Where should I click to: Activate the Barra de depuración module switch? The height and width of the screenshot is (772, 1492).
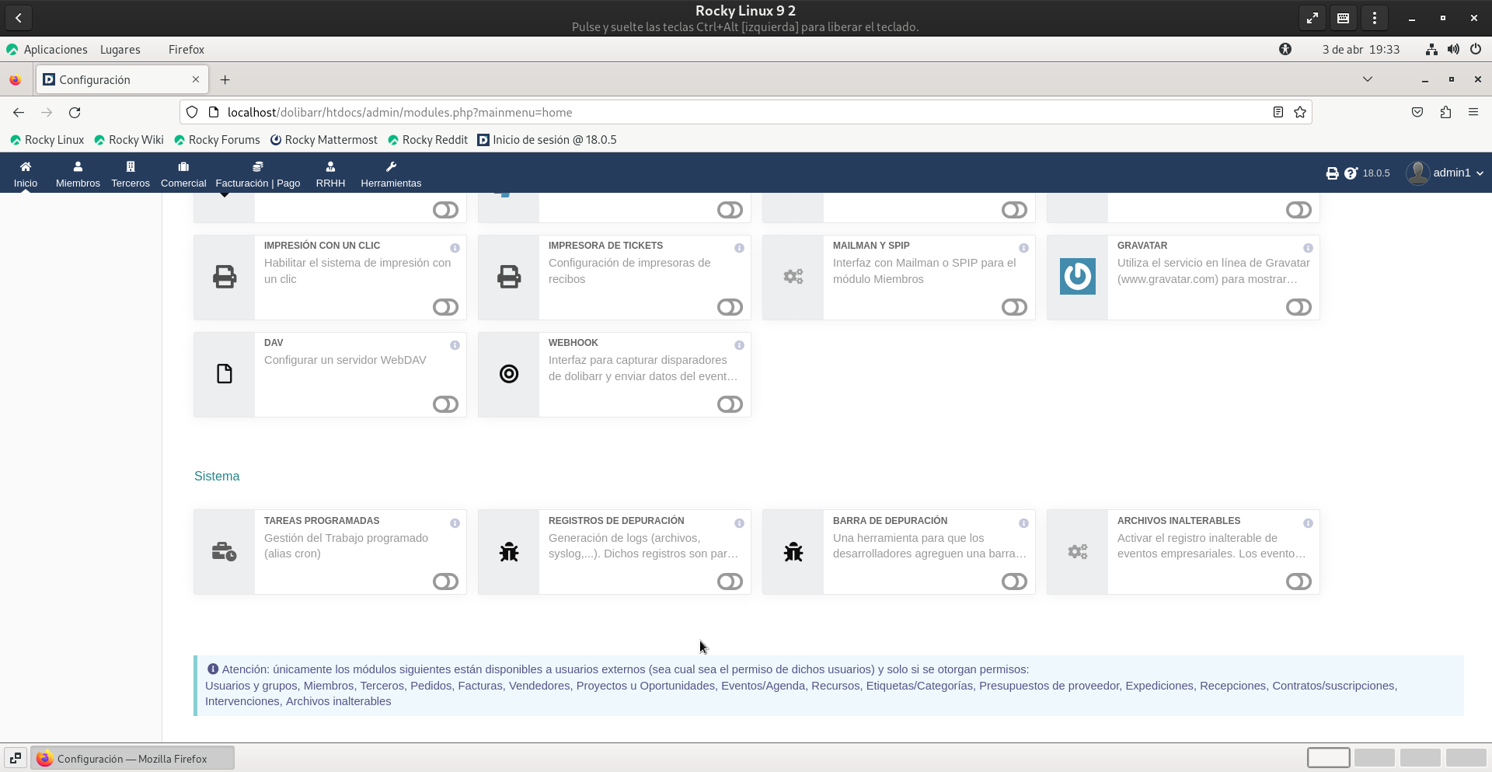(x=1014, y=582)
